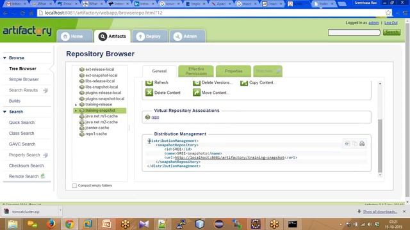Viewport: 410px width, 230px height.
Task: Open Firefox from the taskbar
Action: pos(51,224)
